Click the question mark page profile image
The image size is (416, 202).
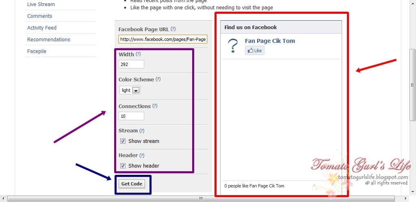coord(233,46)
